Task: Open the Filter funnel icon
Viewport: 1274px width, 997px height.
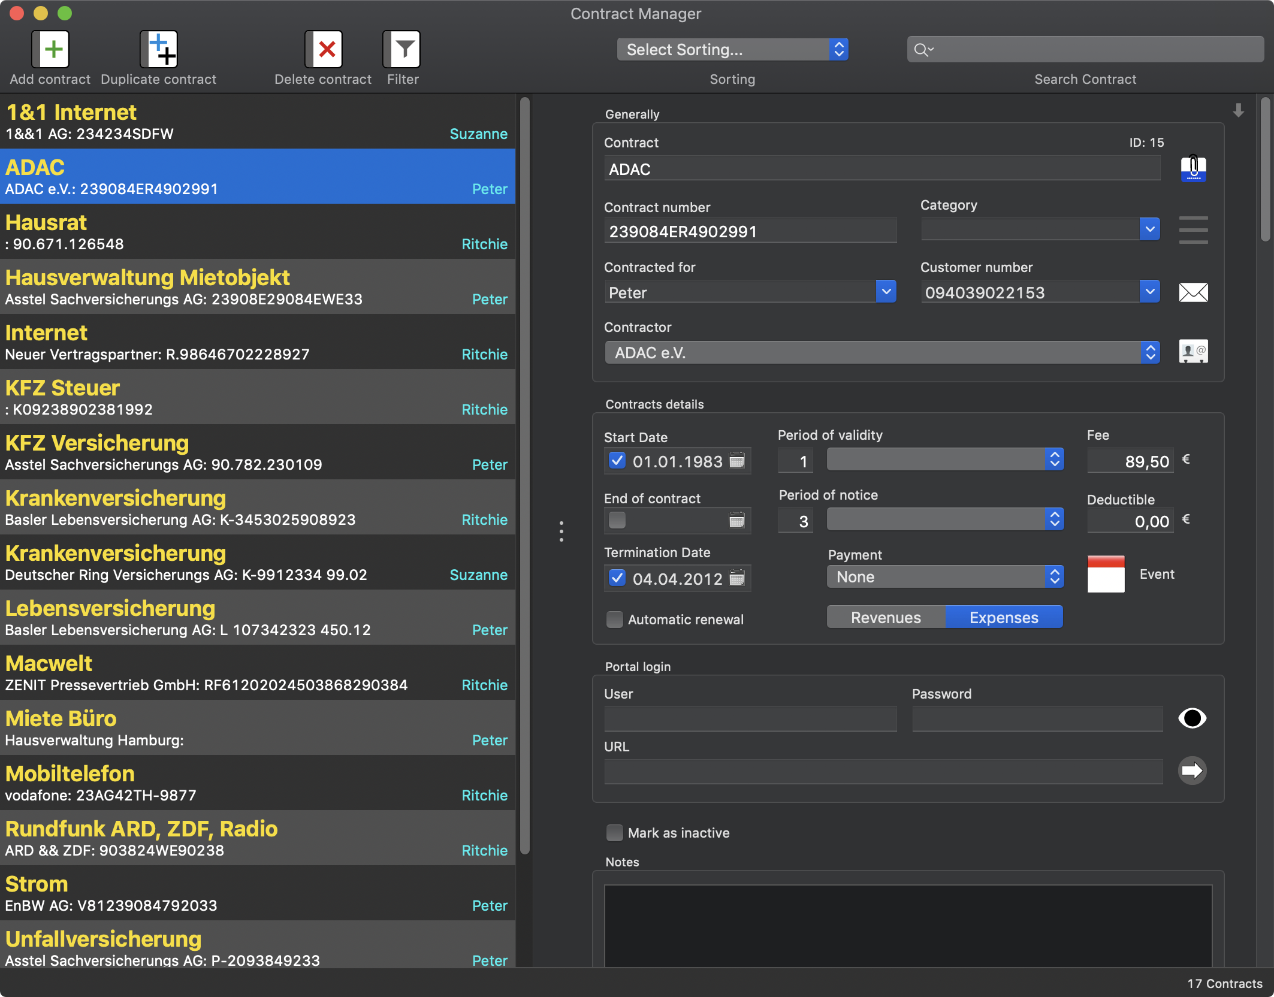Action: tap(402, 49)
